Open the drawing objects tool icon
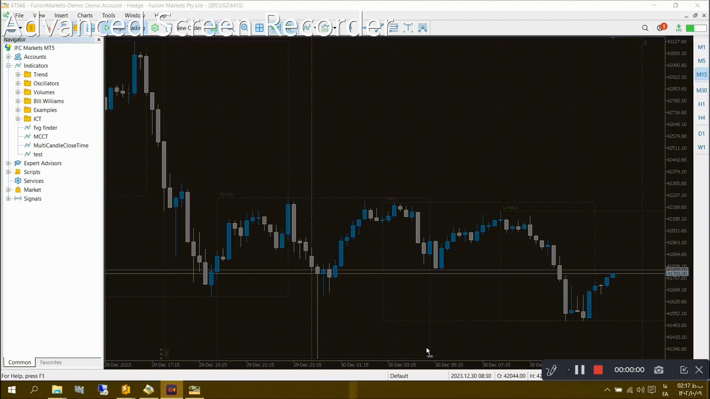 [x=422, y=28]
